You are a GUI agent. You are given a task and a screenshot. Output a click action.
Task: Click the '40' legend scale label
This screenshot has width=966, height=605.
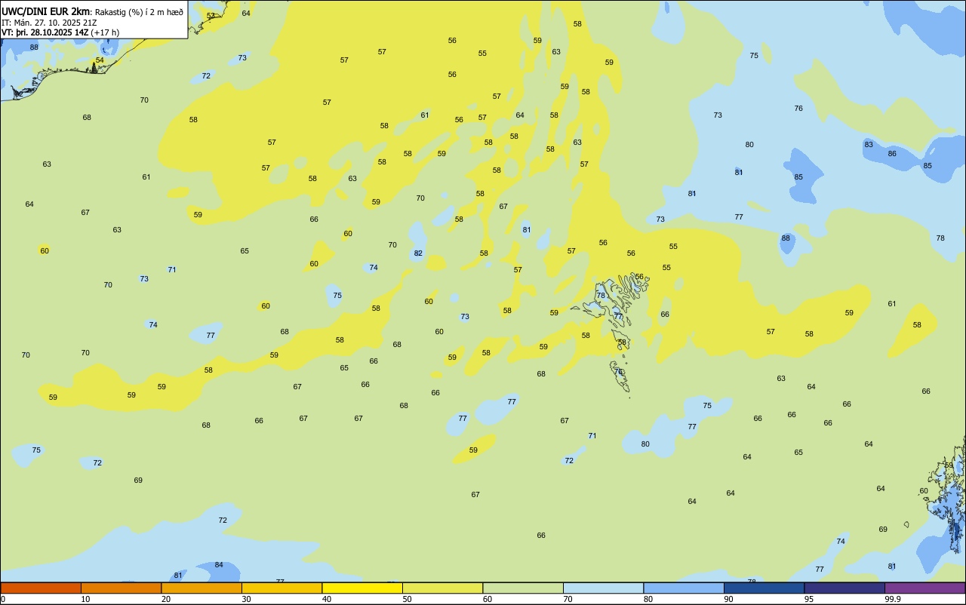(x=326, y=599)
